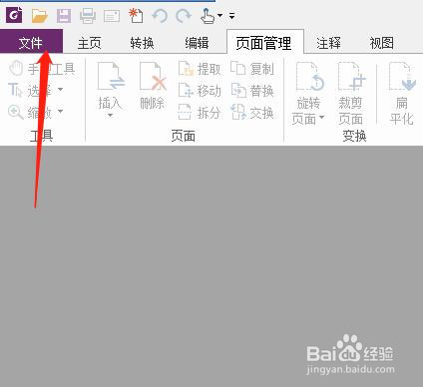Expand the 插入 dropdown arrow

pyautogui.click(x=110, y=116)
